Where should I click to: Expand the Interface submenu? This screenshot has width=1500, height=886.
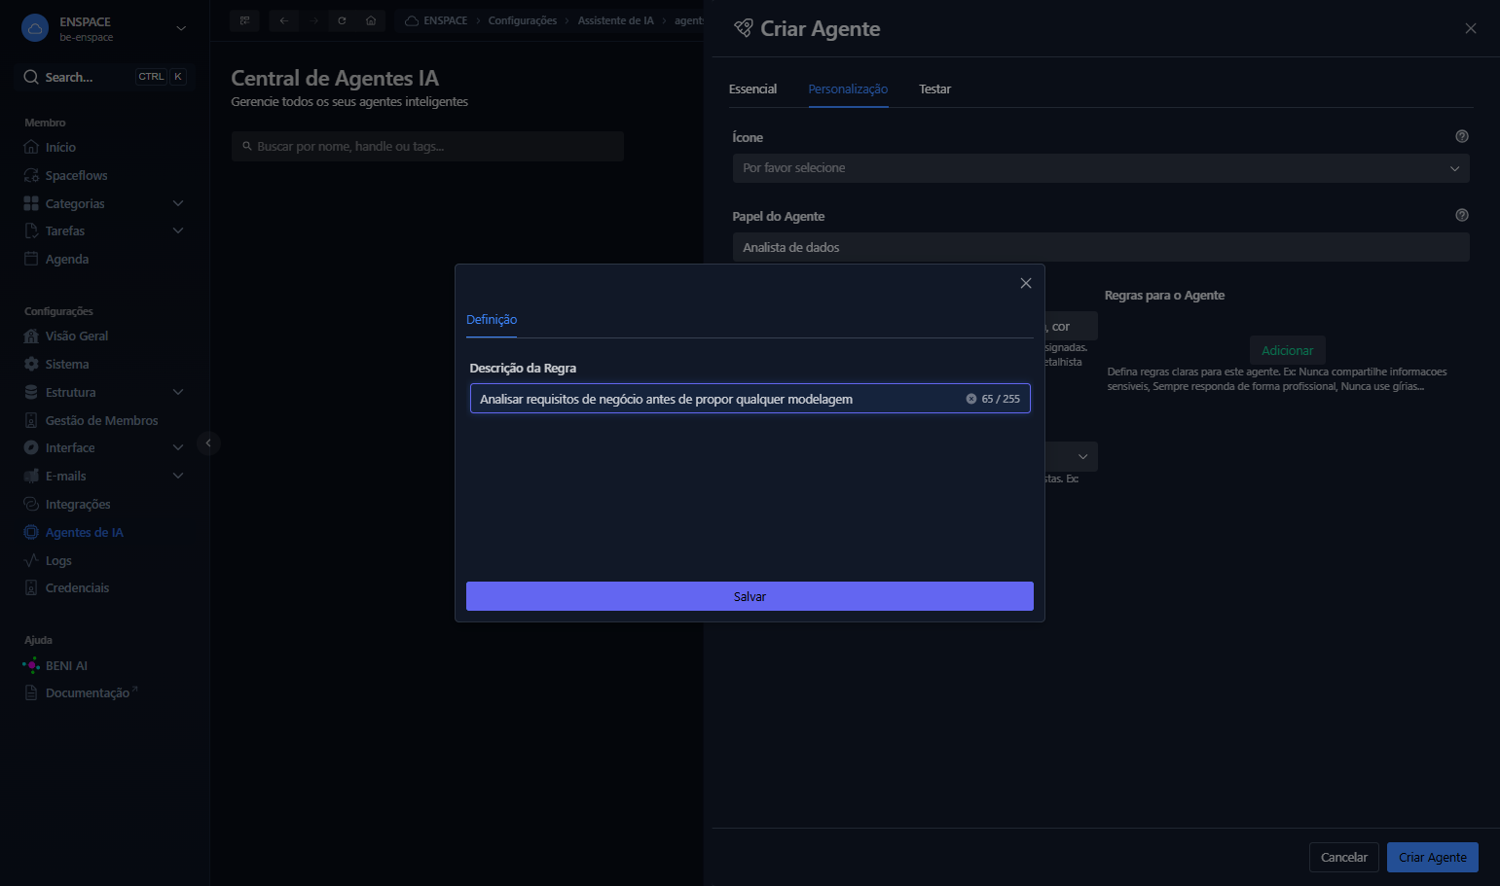tap(177, 447)
